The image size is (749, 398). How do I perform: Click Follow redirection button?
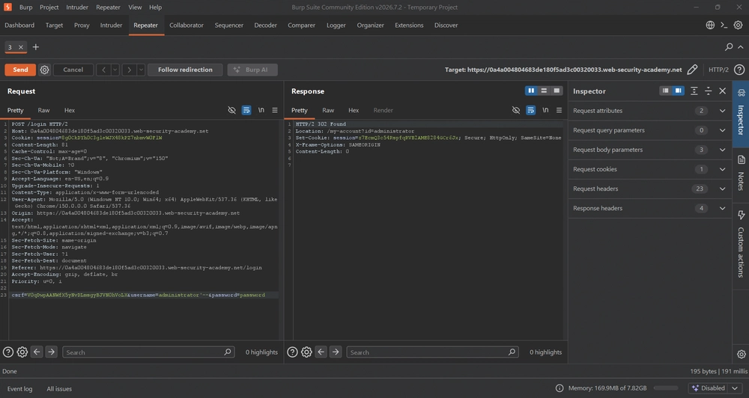[185, 70]
